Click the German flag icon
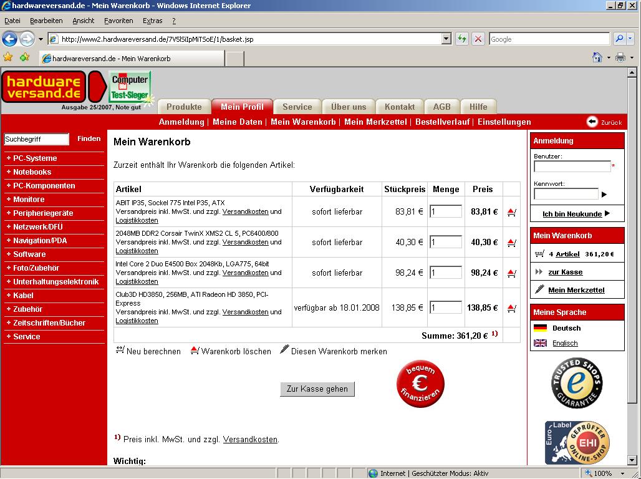The width and height of the screenshot is (641, 479). [540, 328]
